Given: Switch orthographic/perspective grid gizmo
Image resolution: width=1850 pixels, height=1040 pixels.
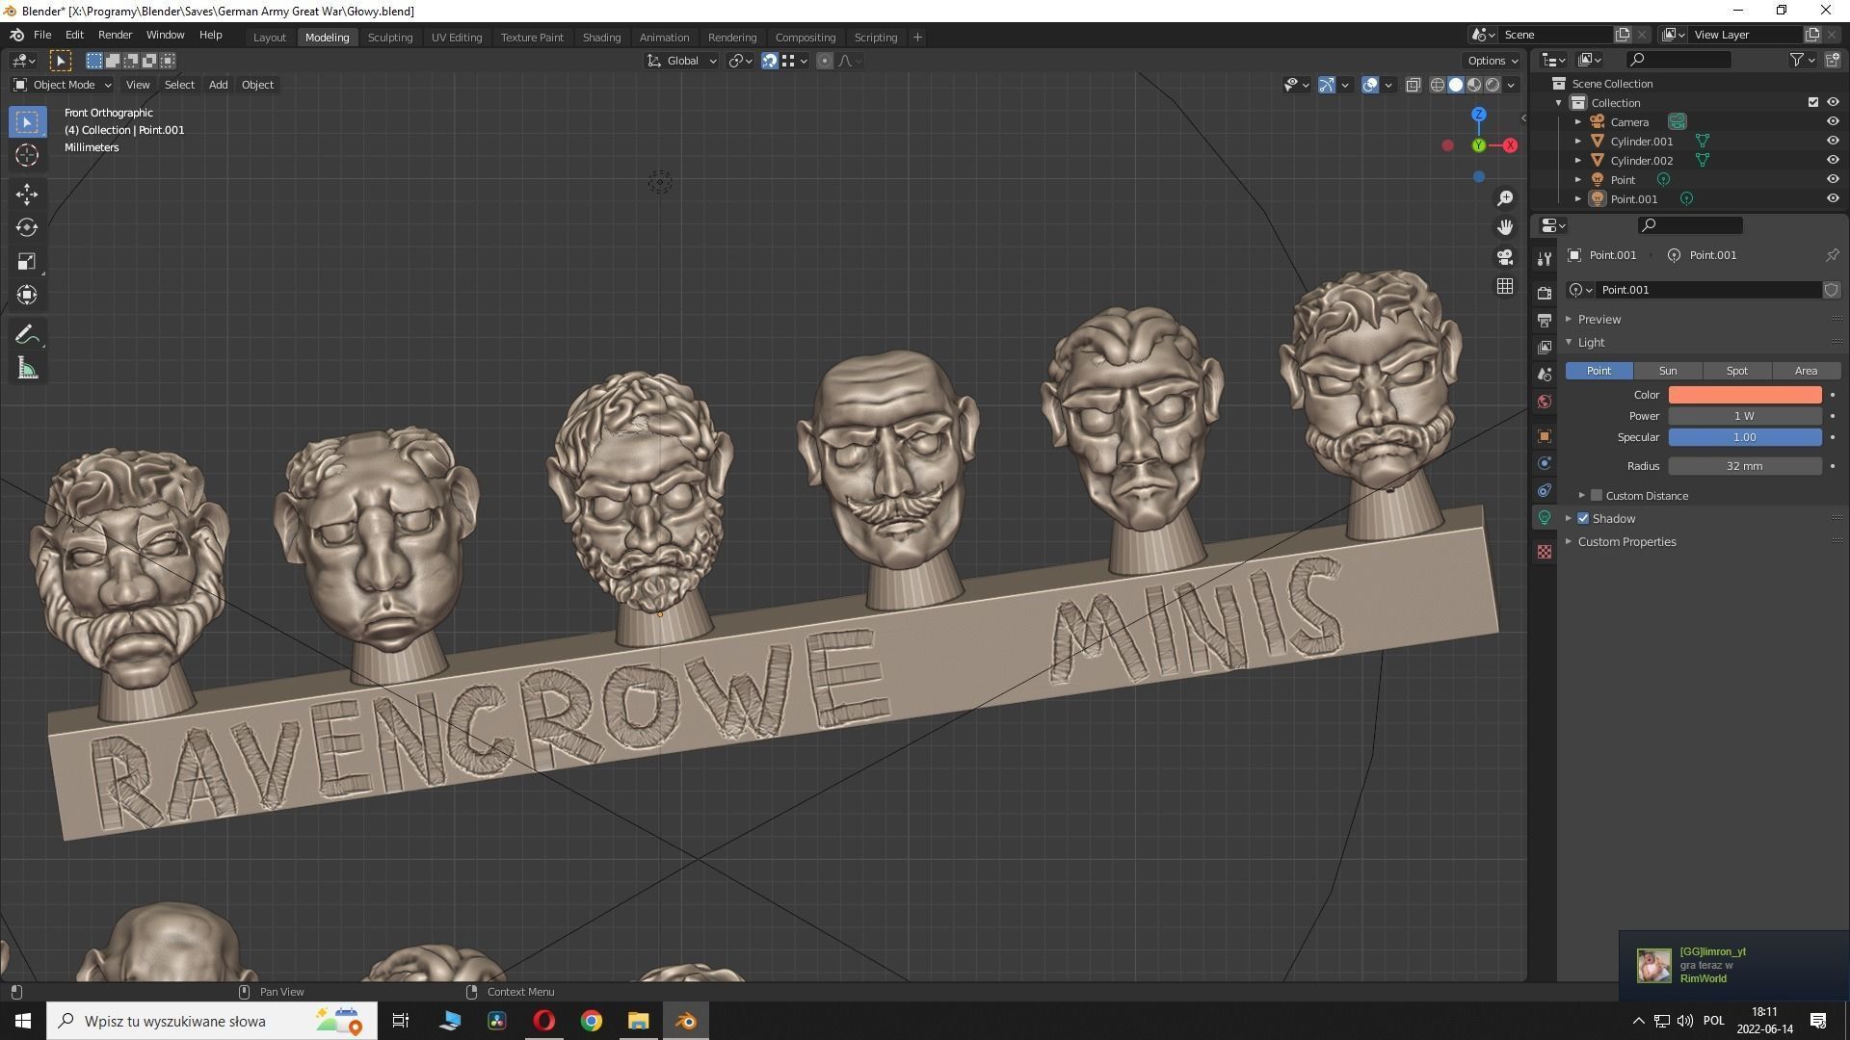Looking at the screenshot, I should (x=1505, y=287).
